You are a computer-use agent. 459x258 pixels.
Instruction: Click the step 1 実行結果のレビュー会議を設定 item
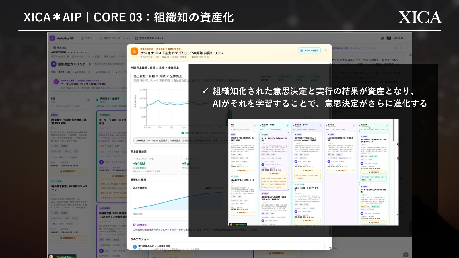point(227,247)
